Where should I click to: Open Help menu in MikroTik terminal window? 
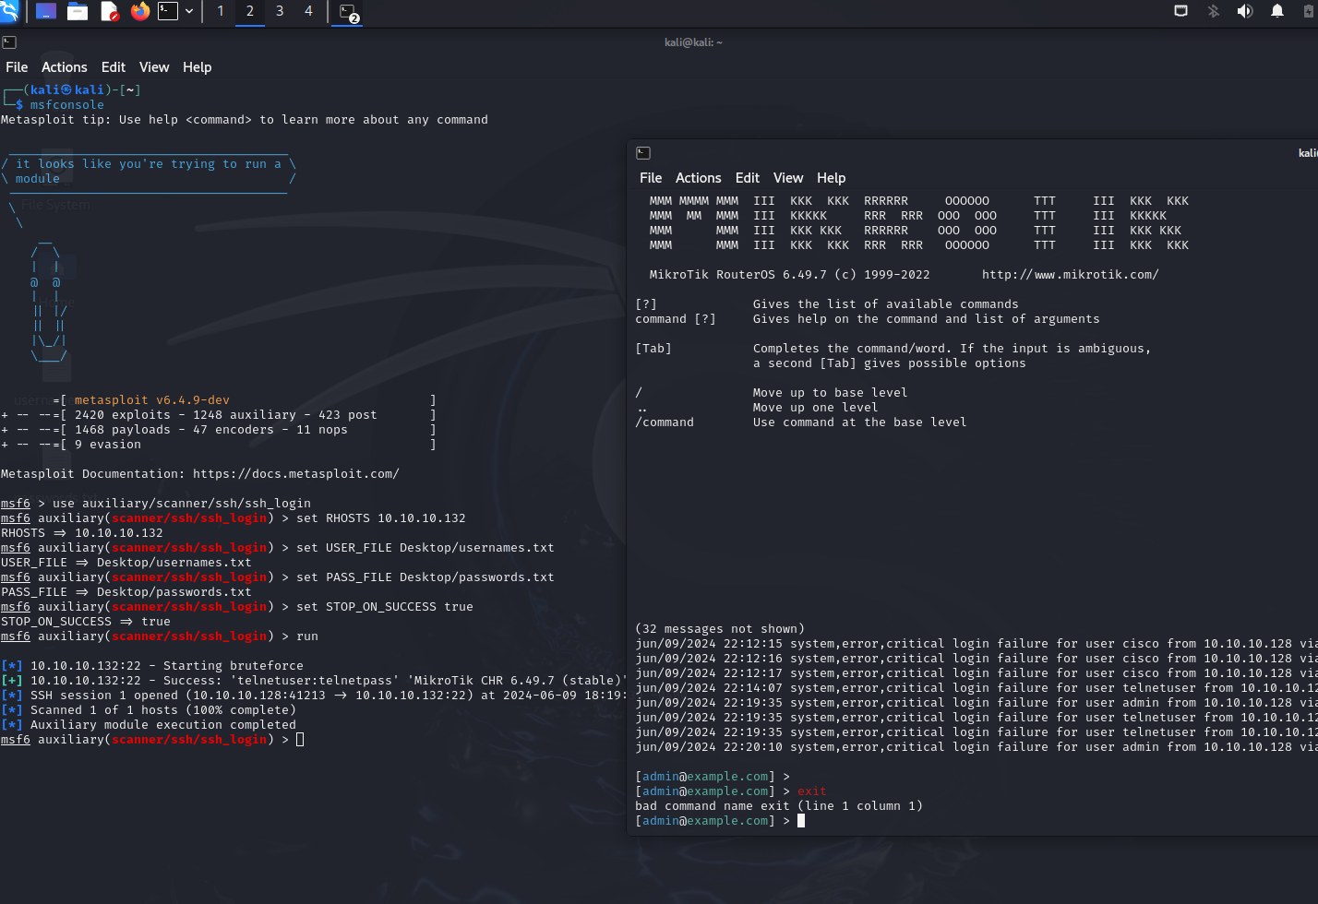pyautogui.click(x=831, y=178)
